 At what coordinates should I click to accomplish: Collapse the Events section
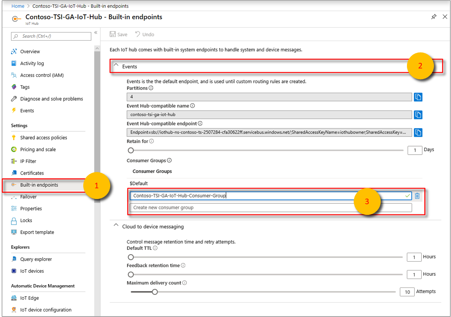click(116, 65)
